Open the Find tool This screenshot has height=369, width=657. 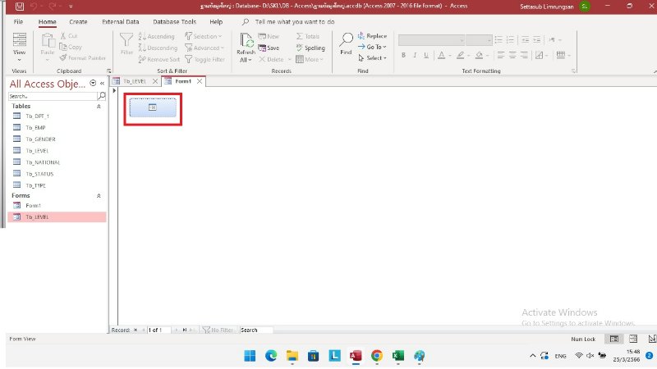(346, 43)
